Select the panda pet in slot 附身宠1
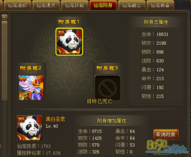191x157 pixels. click(69, 42)
